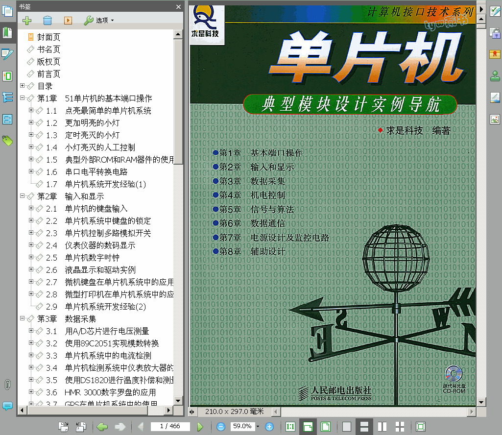Zoom out with the blue minus button
The width and height of the screenshot is (502, 435).
[221, 427]
